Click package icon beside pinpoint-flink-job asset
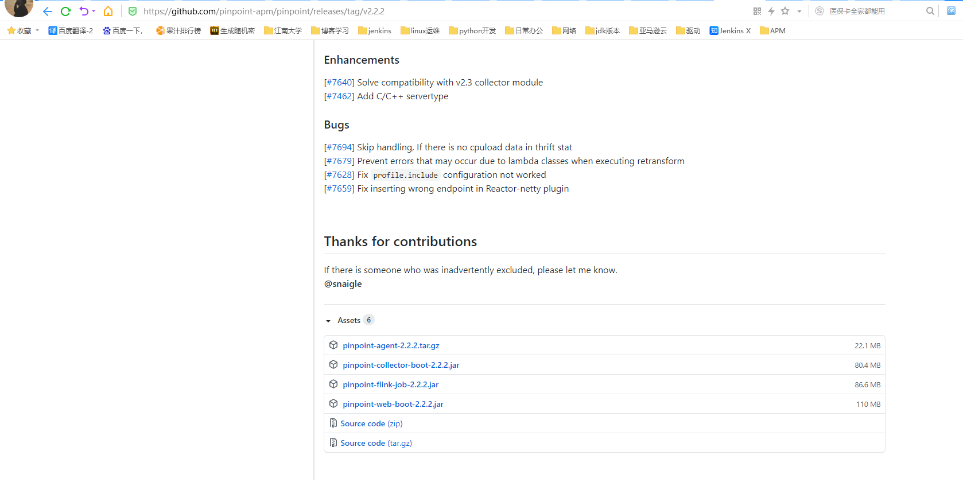The width and height of the screenshot is (963, 490). point(333,384)
